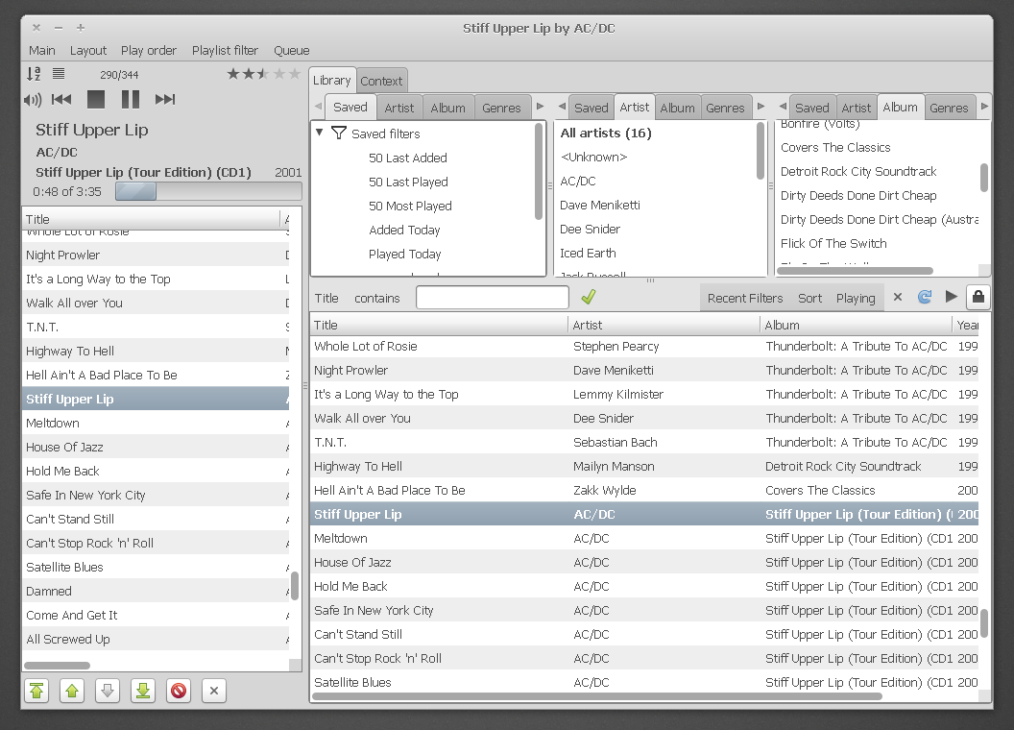Select Highway To Hell in left playlist
The image size is (1014, 730).
coord(156,351)
